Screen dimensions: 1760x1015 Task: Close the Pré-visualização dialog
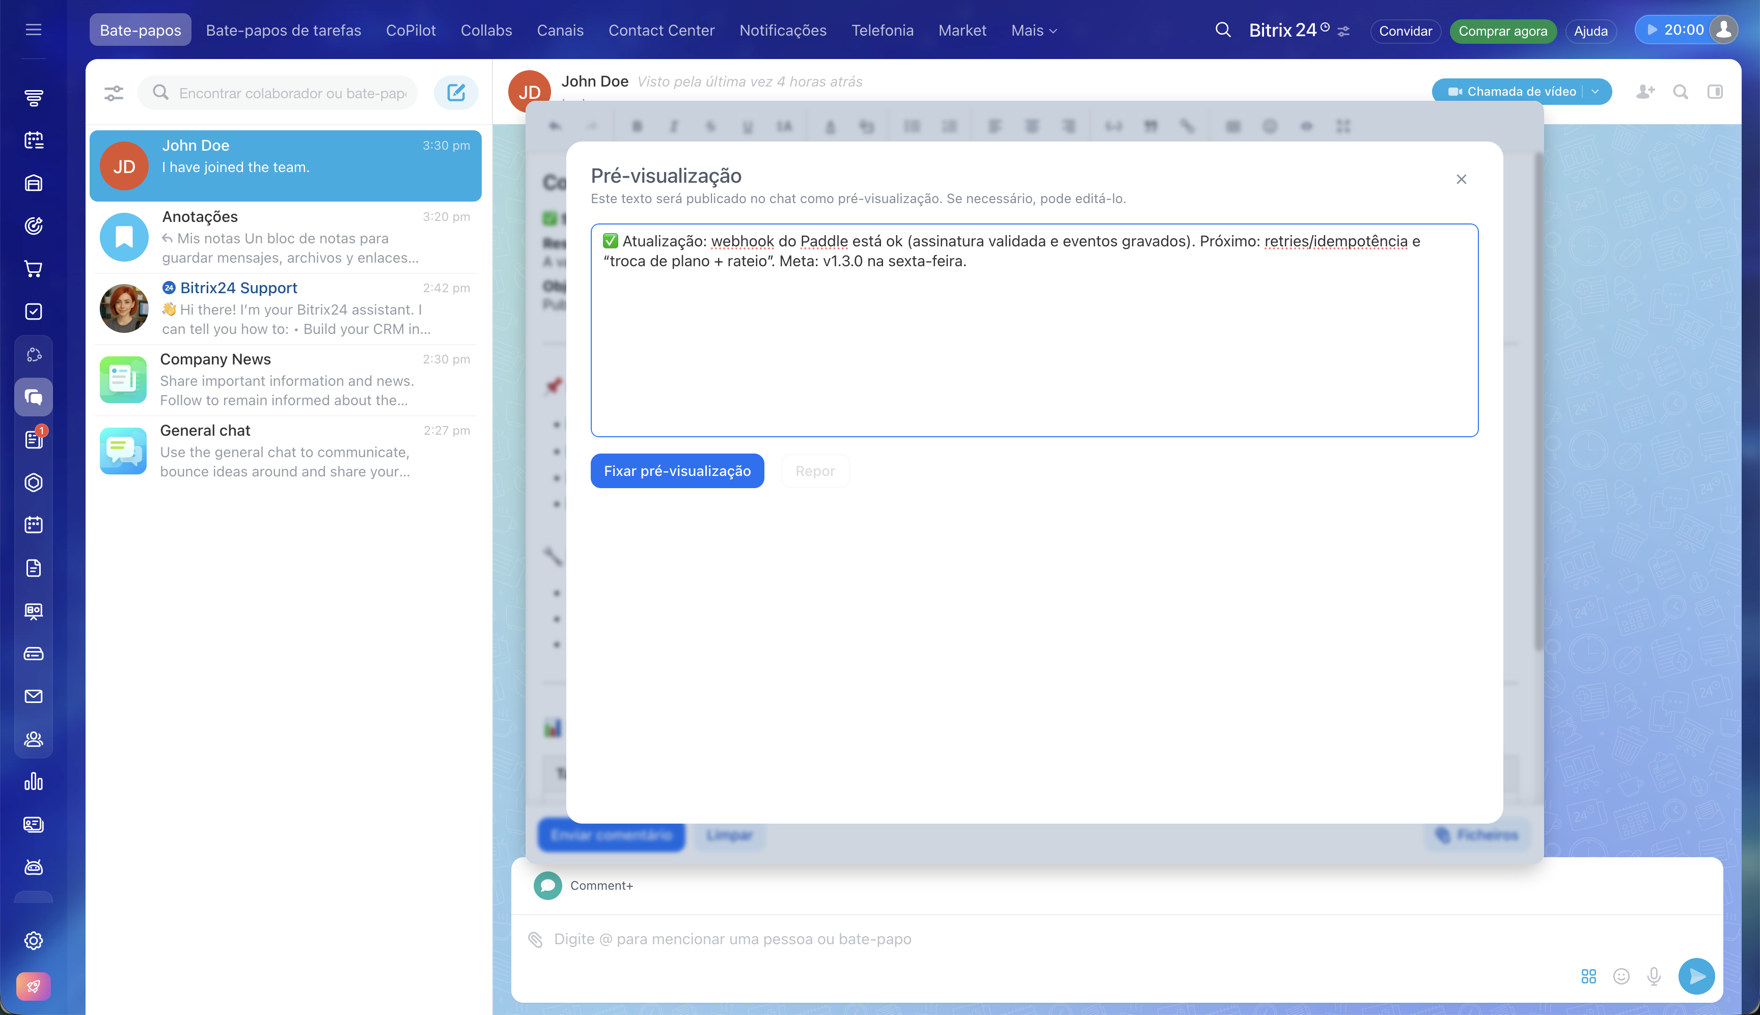1462,179
